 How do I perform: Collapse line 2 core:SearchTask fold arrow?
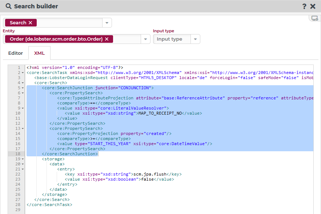[23, 73]
